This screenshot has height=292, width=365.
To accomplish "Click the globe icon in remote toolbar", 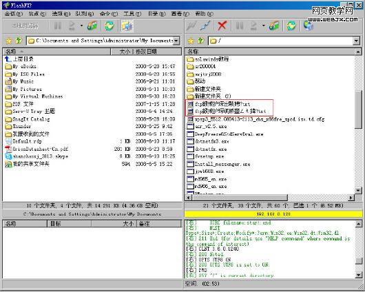I will [x=309, y=25].
